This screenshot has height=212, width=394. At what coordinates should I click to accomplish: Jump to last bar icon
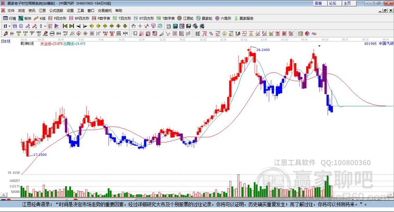pos(72,26)
